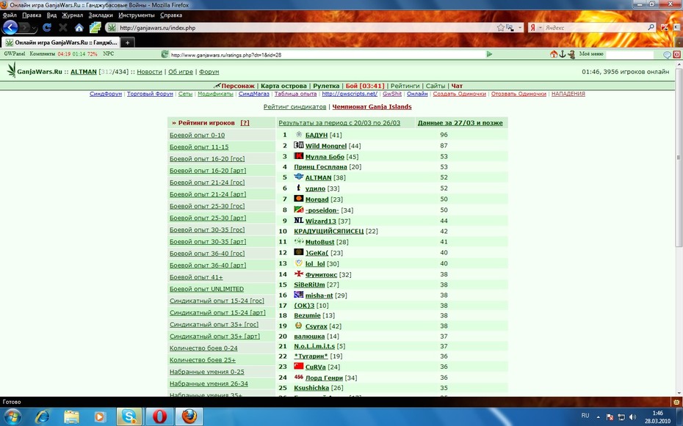Image resolution: width=683 pixels, height=426 pixels.
Task: Open the speech bubble chat icon in GWPanel
Action: (x=667, y=55)
